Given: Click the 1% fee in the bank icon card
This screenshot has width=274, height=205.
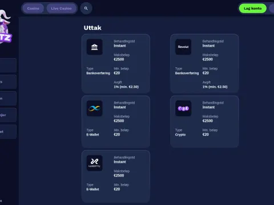Looking at the screenshot, I should click(126, 87).
